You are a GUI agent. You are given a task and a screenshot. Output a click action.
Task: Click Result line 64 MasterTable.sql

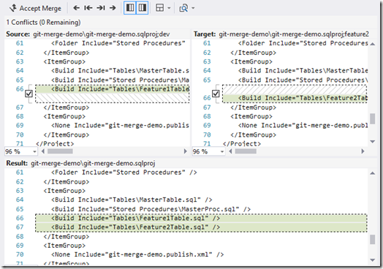[132, 200]
